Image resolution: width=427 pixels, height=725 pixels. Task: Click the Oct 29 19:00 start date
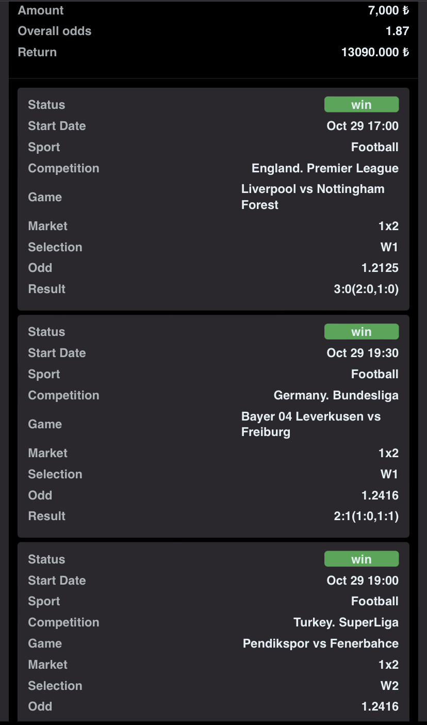click(x=362, y=581)
